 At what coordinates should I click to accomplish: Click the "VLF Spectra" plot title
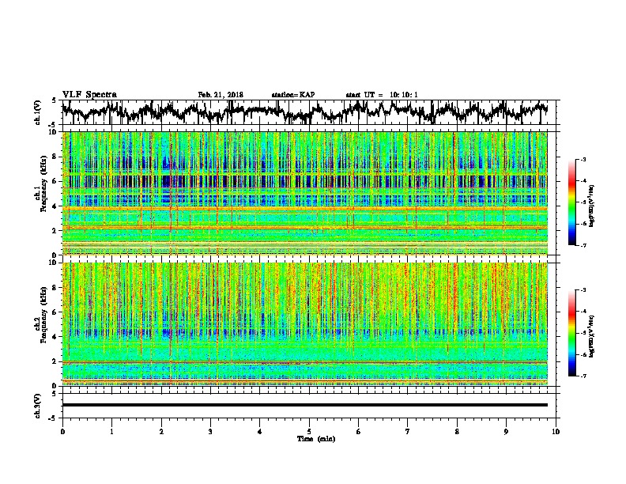pyautogui.click(x=89, y=95)
